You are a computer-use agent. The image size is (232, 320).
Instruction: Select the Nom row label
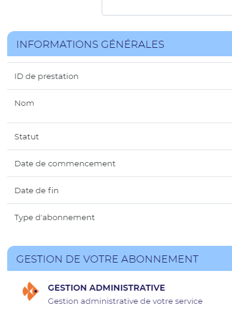tap(25, 103)
